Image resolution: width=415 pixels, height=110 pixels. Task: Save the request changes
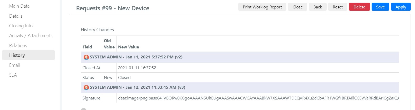(x=380, y=7)
